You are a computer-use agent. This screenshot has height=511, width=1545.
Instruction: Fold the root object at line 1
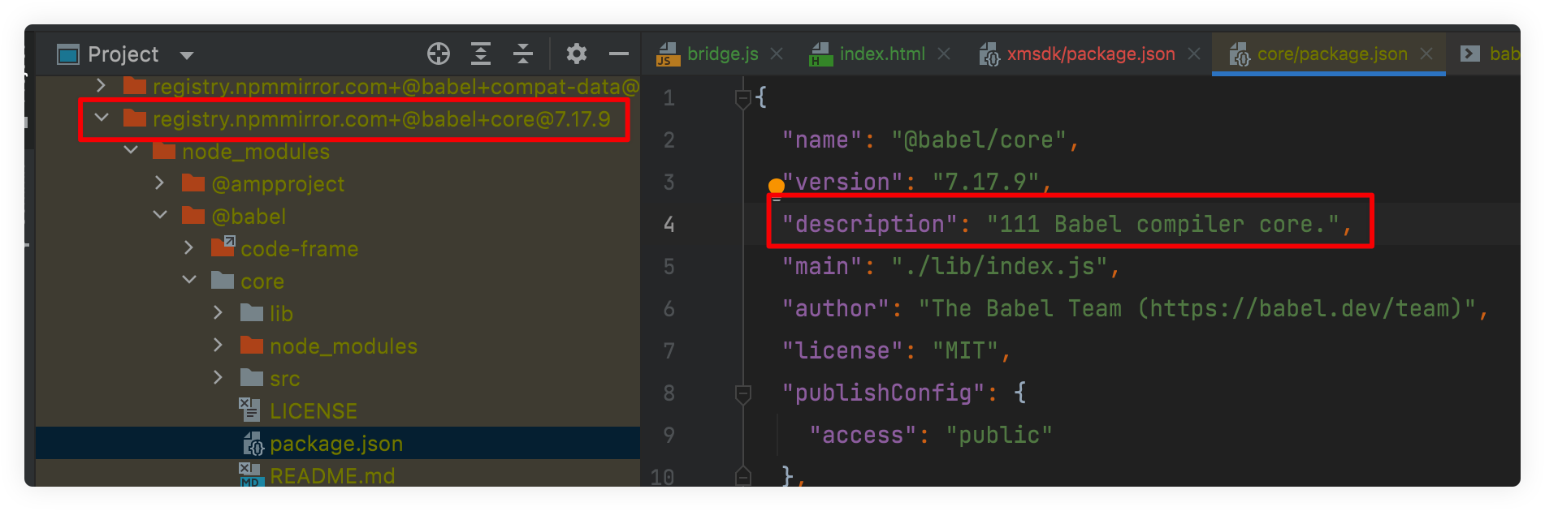(x=742, y=99)
